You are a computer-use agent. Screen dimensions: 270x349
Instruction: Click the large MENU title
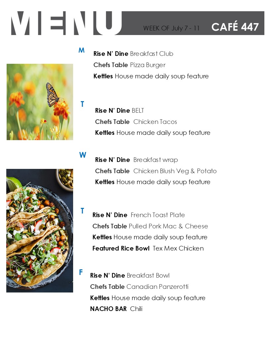click(x=67, y=23)
